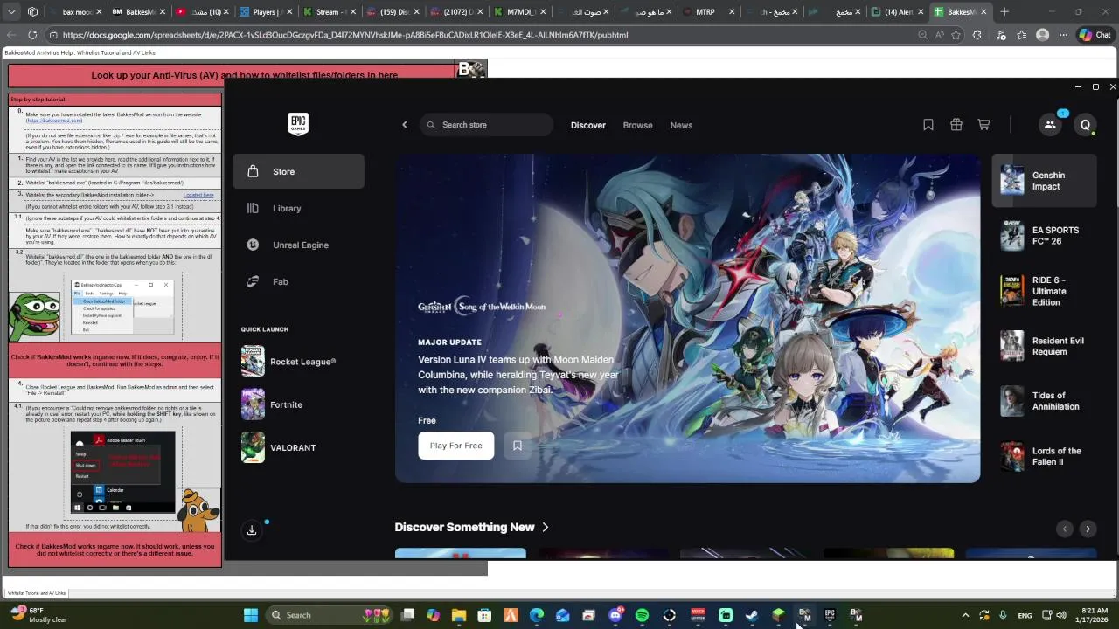This screenshot has width=1119, height=629.
Task: Open the gift icon in Epic header
Action: (x=956, y=125)
